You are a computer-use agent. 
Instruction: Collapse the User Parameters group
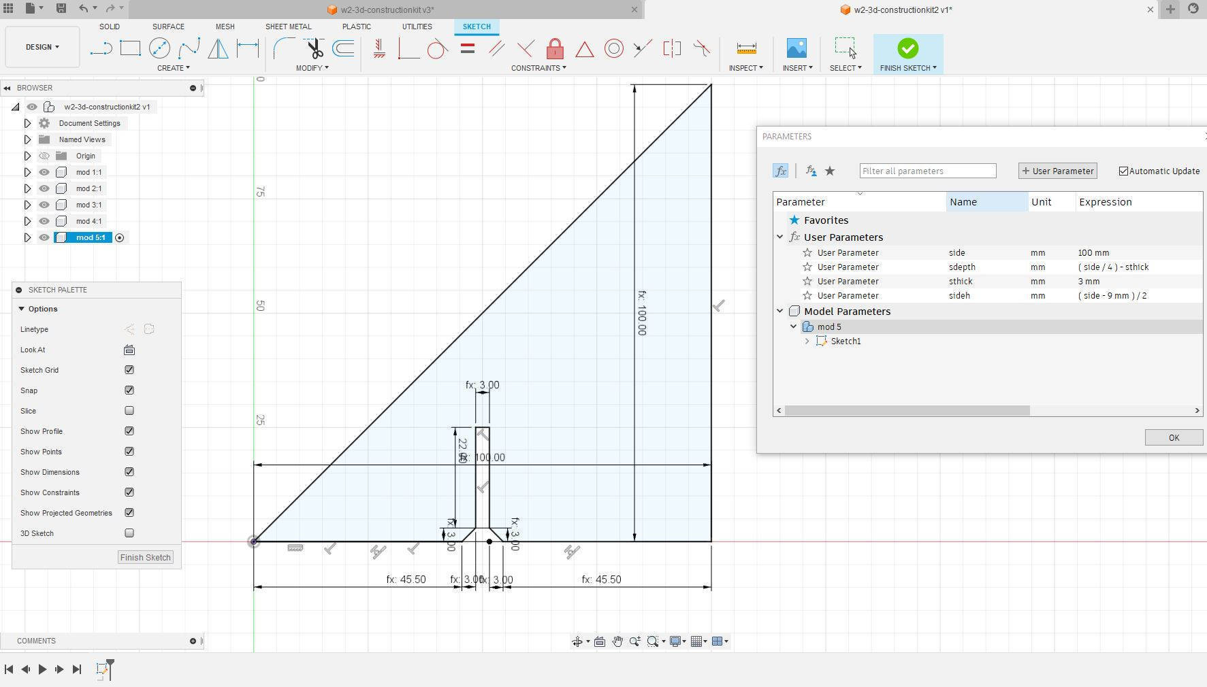coord(780,237)
